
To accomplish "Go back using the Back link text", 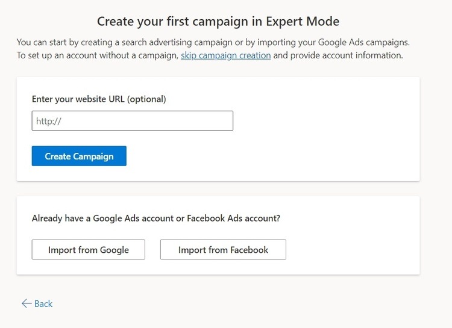I will 43,303.
